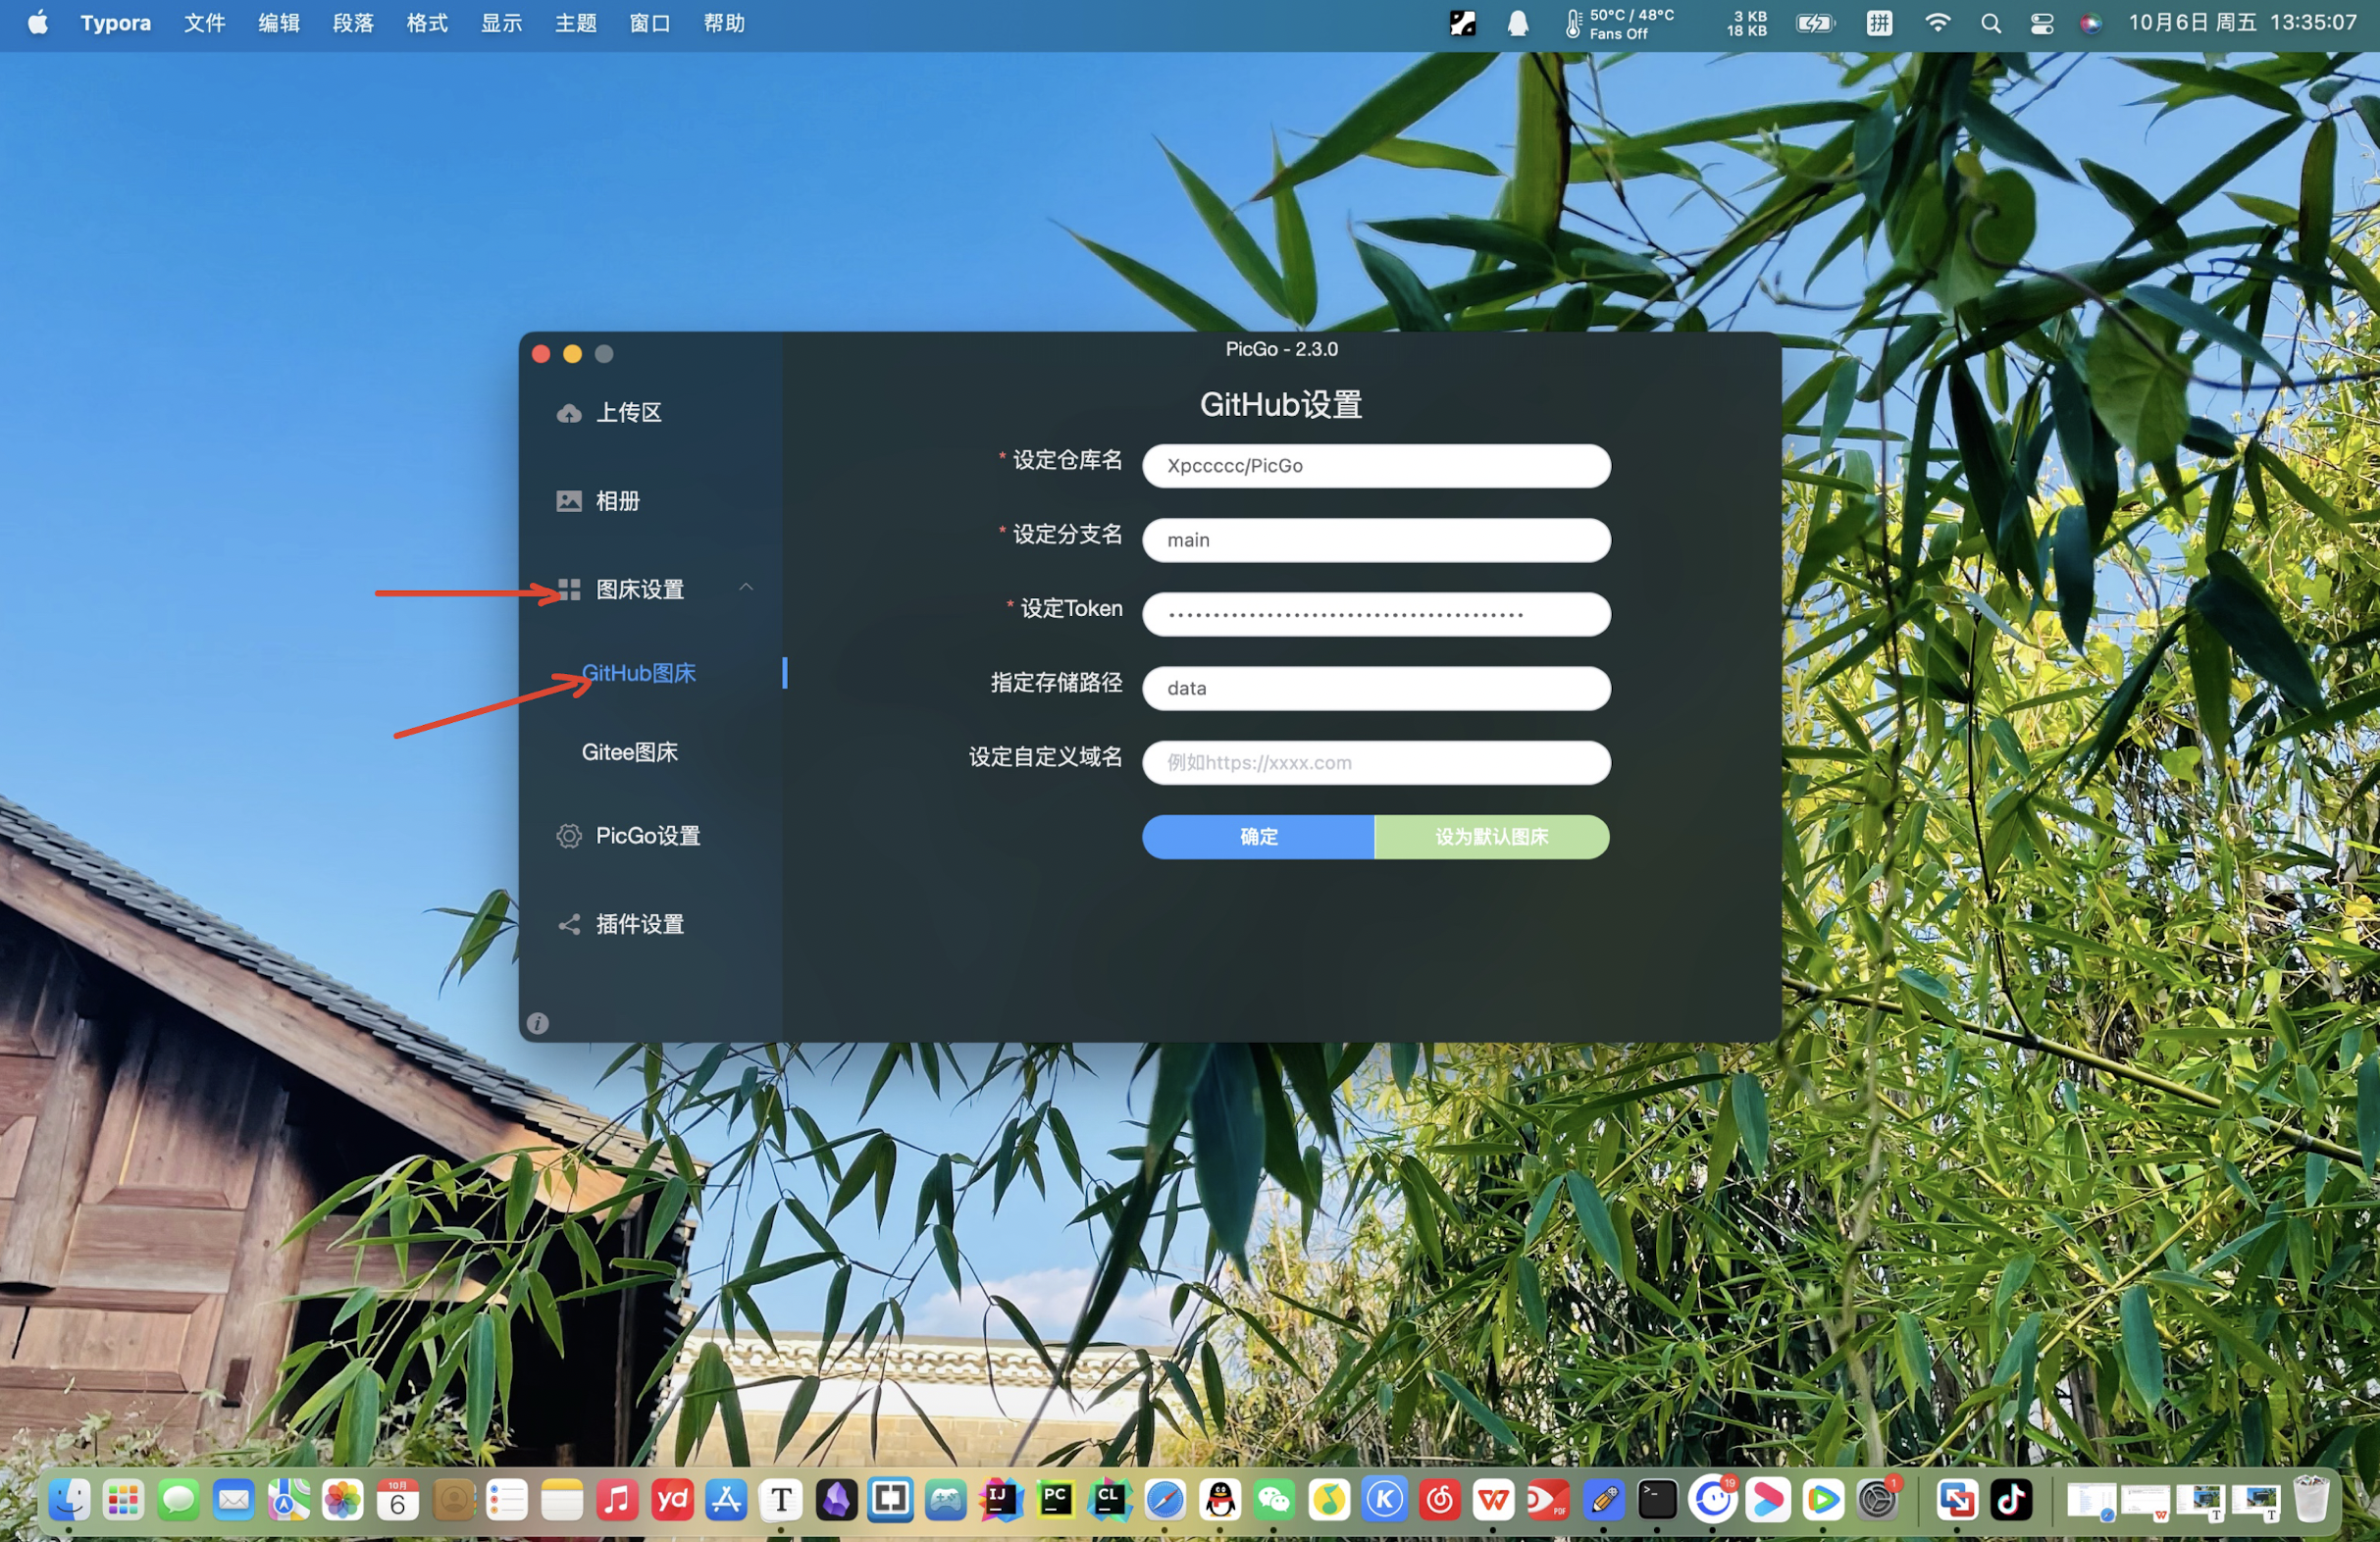The width and height of the screenshot is (2380, 1542).
Task: Select GitHub图床 sidebar item
Action: point(639,673)
